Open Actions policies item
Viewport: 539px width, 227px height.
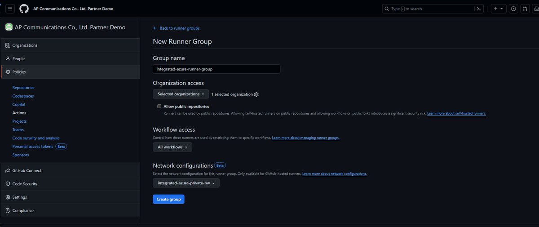(x=19, y=113)
